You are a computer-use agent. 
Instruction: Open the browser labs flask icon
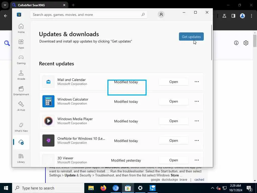224,16
